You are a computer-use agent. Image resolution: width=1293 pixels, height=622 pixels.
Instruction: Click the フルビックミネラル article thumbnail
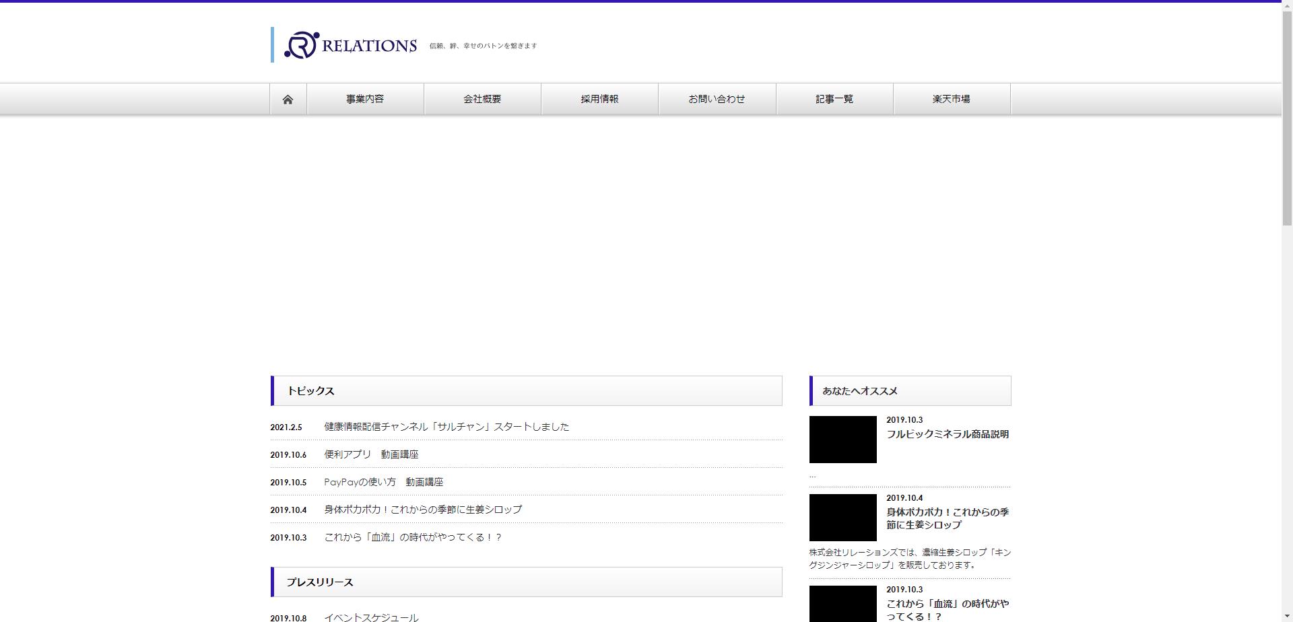842,440
